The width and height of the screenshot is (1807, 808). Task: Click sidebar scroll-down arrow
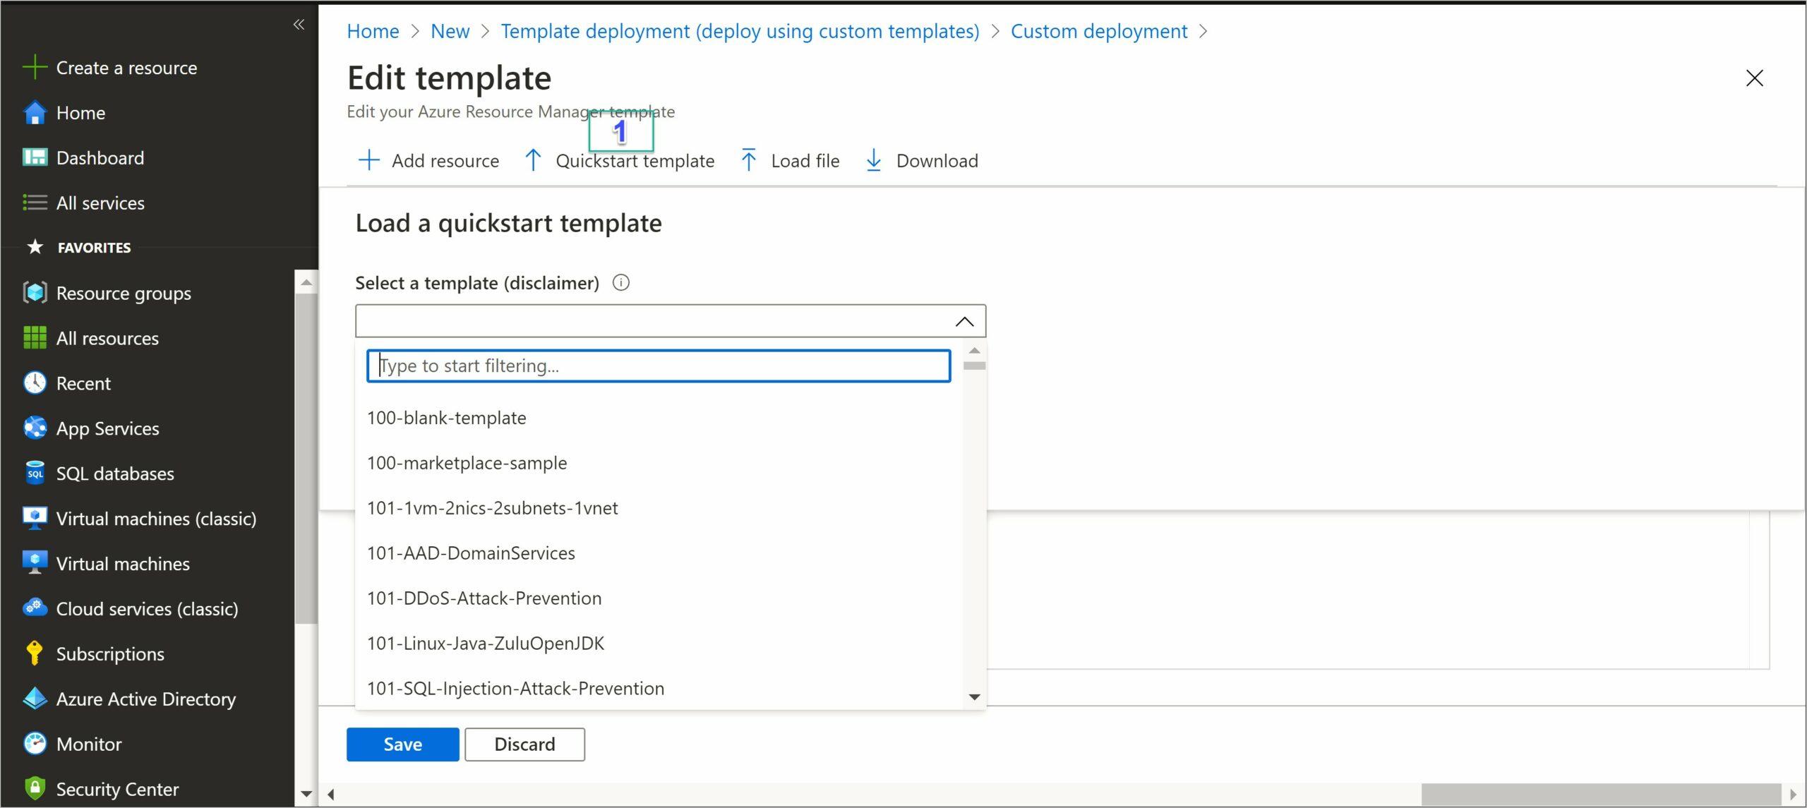306,793
